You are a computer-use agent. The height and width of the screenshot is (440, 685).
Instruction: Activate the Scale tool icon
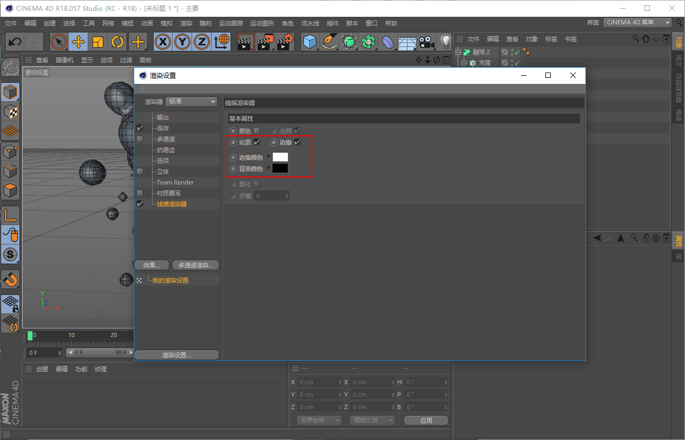coord(98,42)
